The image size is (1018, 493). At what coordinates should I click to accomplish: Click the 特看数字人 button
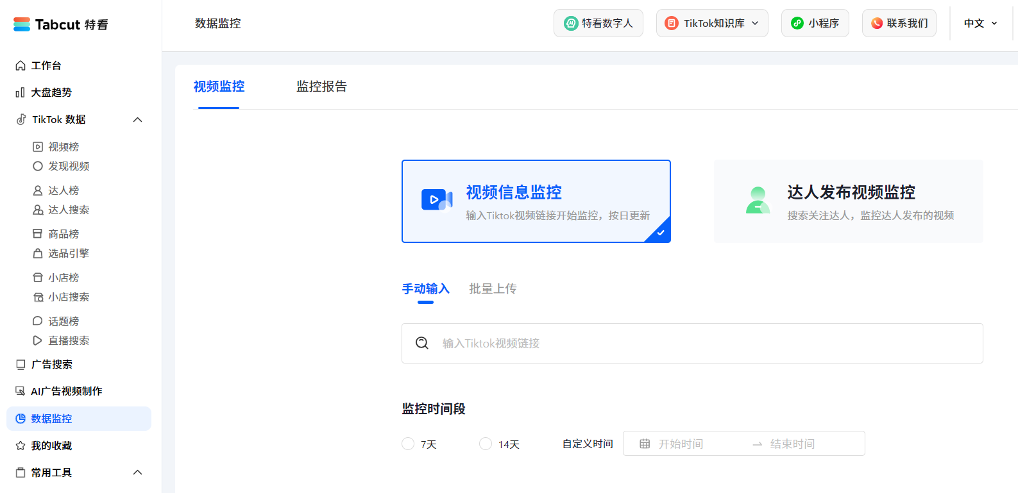click(598, 23)
